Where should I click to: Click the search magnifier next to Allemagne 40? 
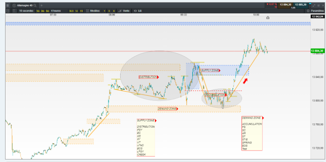point(35,6)
